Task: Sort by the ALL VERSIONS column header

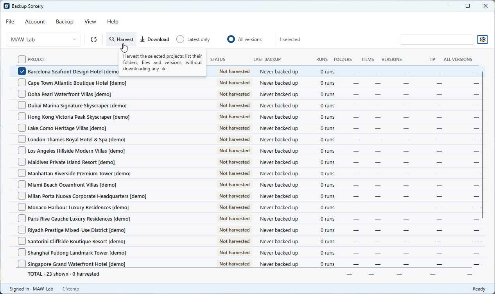Action: [458, 59]
